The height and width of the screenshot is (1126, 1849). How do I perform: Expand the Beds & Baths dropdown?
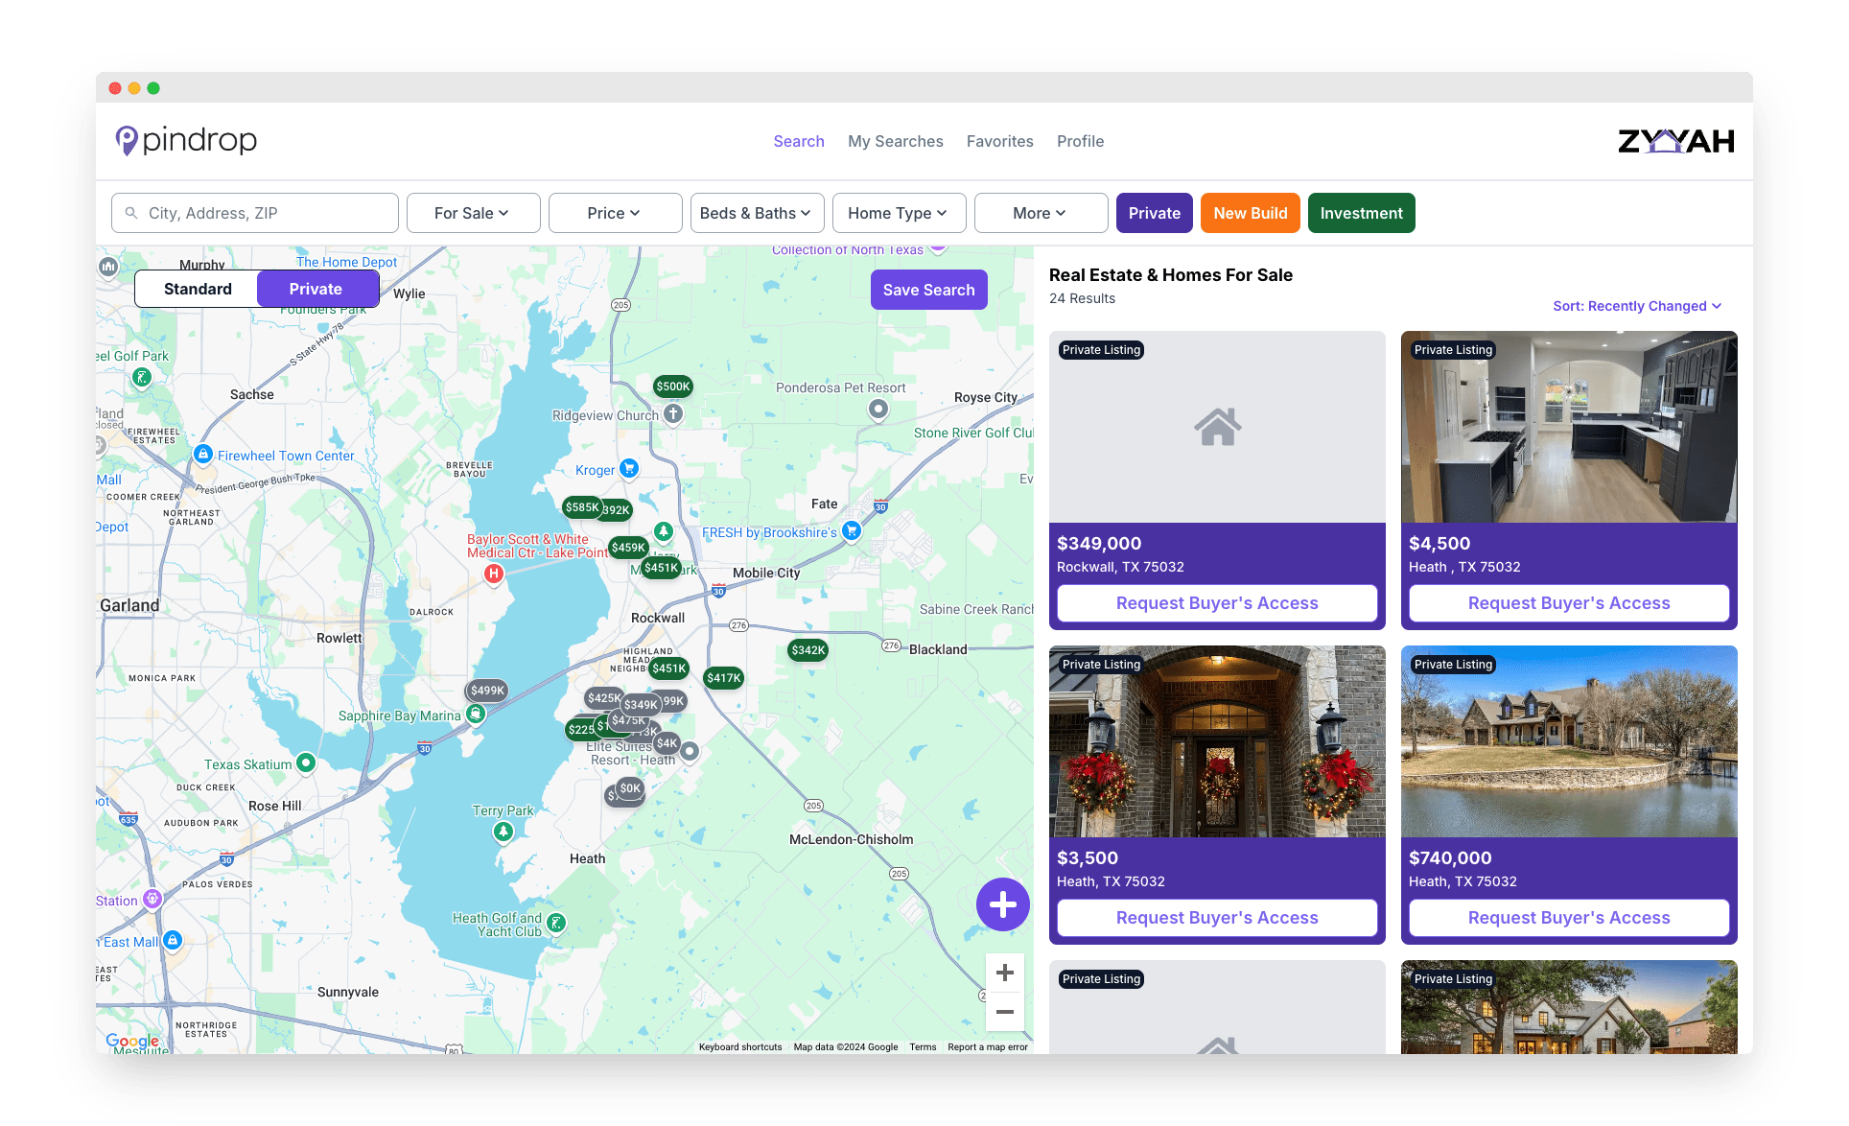click(757, 213)
